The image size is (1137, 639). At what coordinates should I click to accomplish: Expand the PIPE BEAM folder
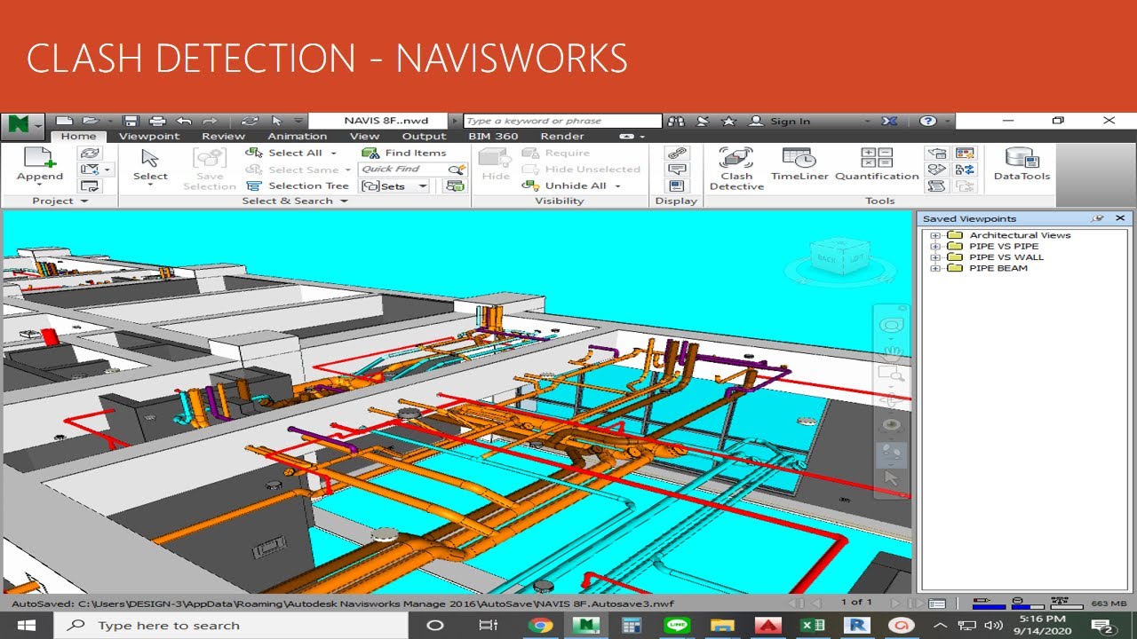click(x=935, y=268)
